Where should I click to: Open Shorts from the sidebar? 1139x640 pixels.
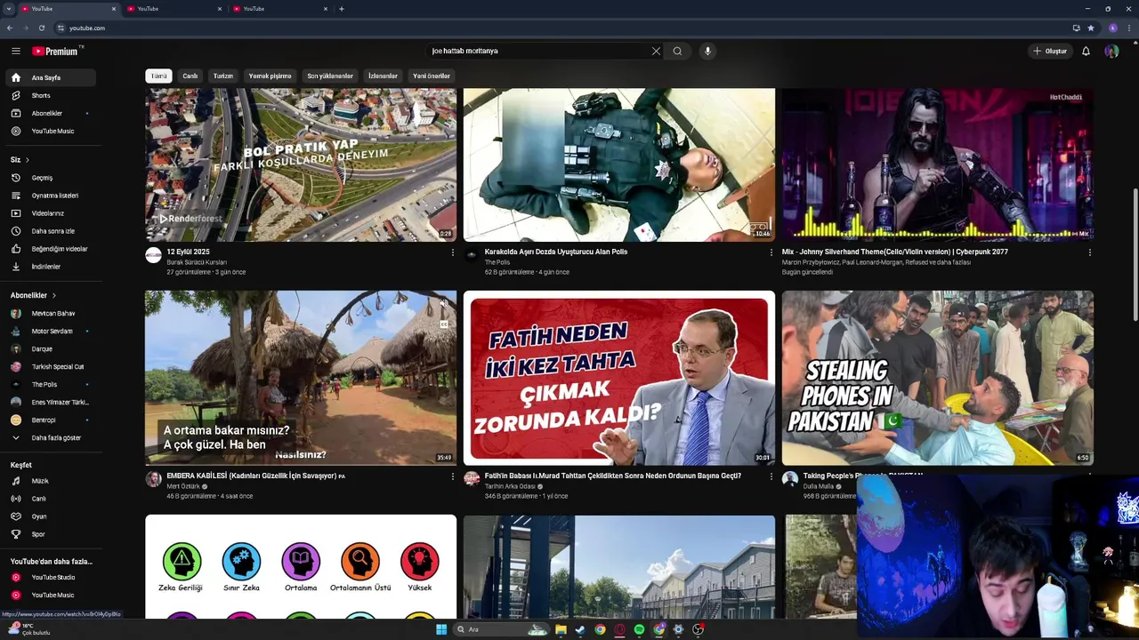[x=50, y=95]
